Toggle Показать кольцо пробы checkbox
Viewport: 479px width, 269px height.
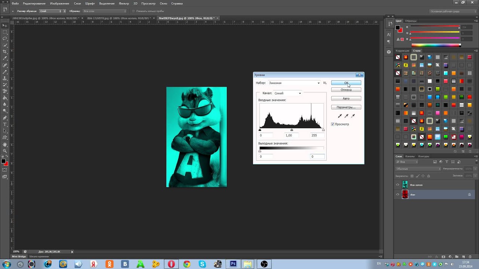click(134, 11)
